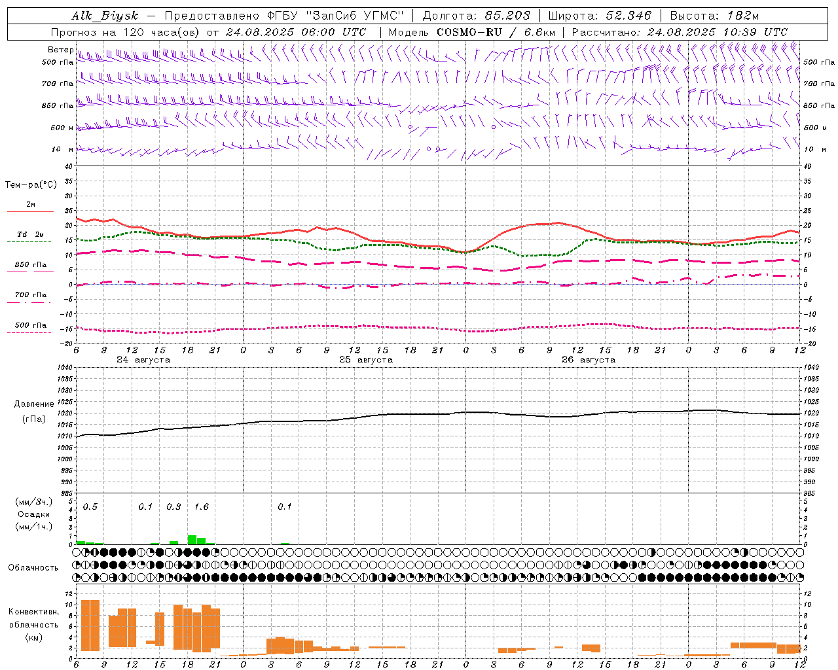Click the green dashed sample under 'Td 2м'
The width and height of the screenshot is (838, 670).
coord(29,241)
